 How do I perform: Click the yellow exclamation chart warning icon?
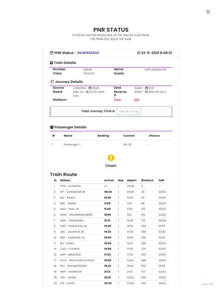(111, 158)
